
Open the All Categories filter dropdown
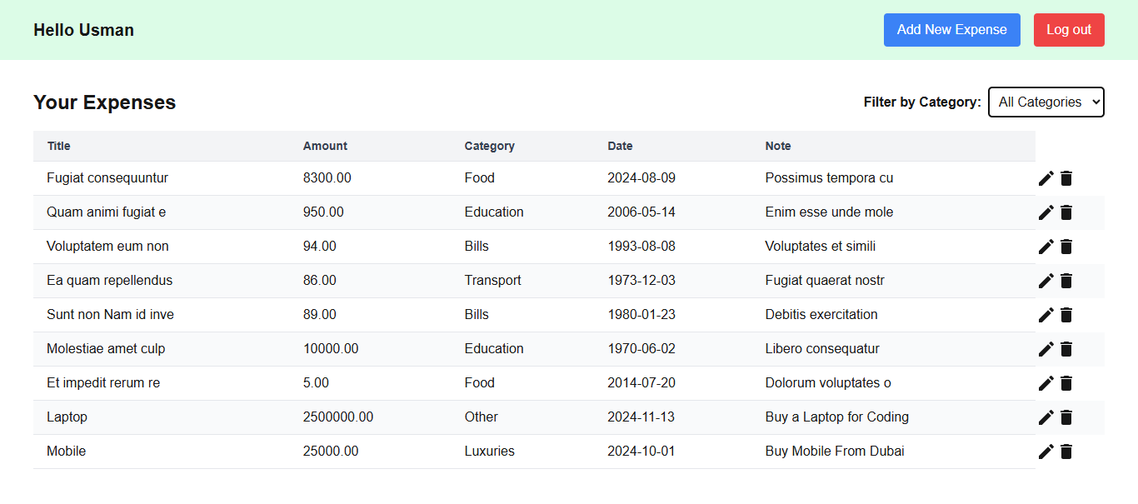pyautogui.click(x=1046, y=102)
